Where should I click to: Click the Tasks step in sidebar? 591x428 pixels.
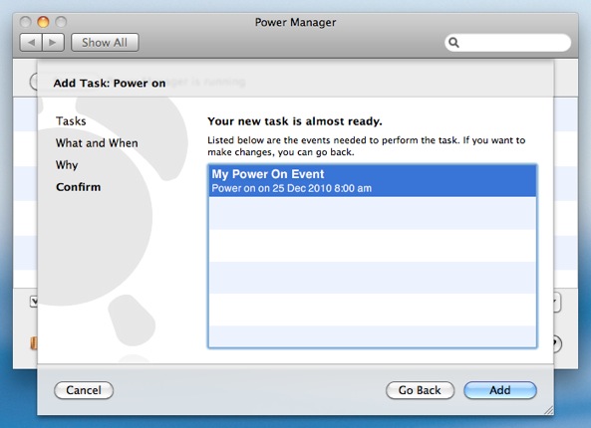[71, 121]
